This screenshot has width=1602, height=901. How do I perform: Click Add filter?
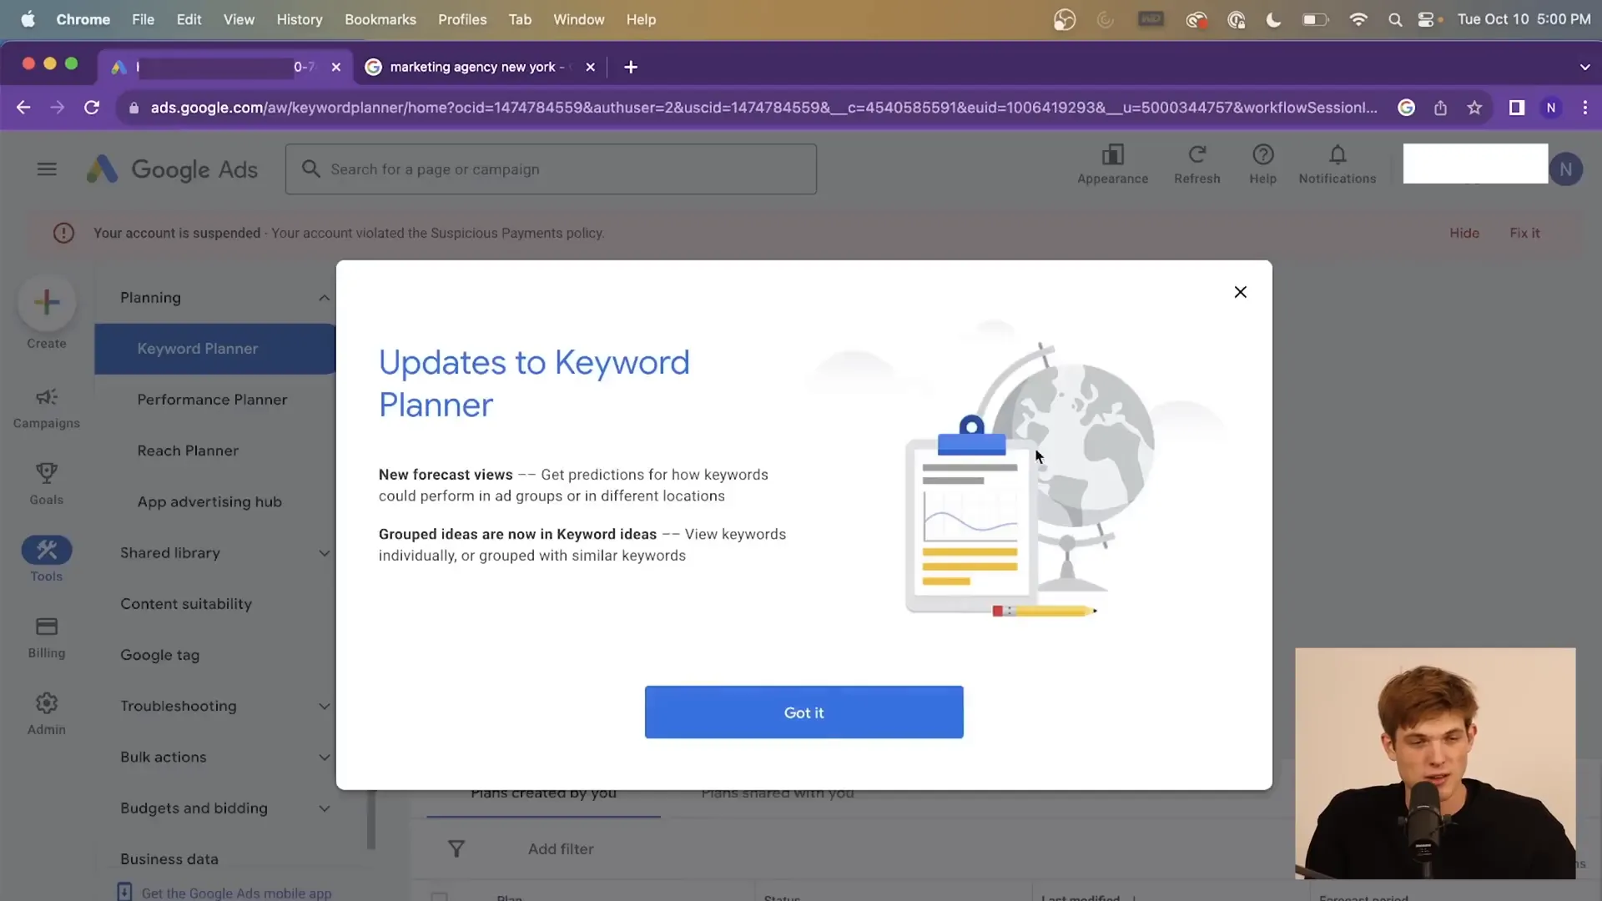coord(561,848)
